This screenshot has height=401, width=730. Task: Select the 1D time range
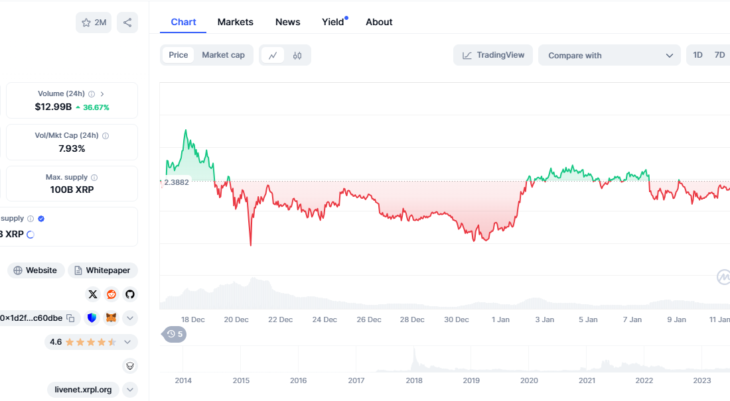tap(697, 55)
